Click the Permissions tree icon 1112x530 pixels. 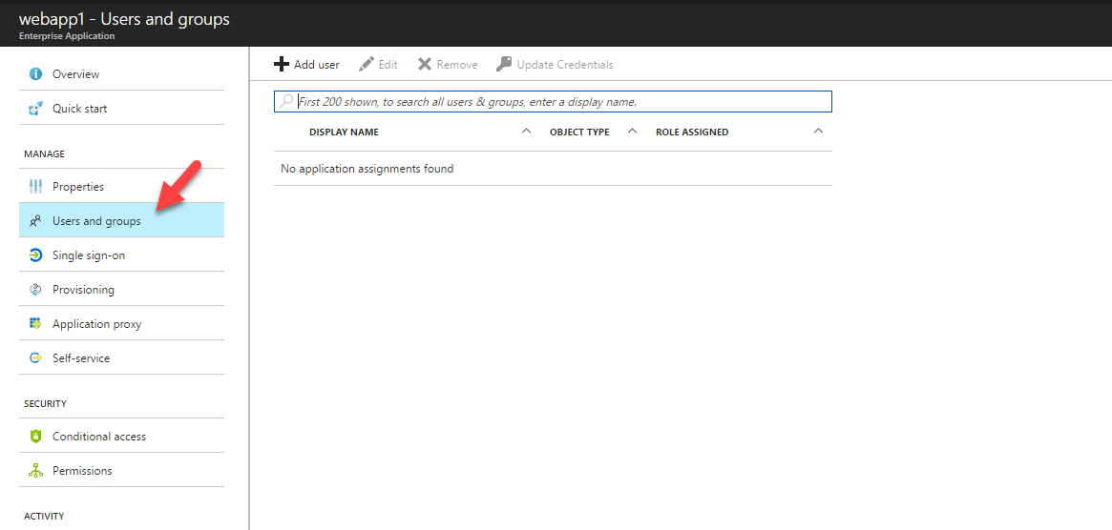(x=35, y=471)
